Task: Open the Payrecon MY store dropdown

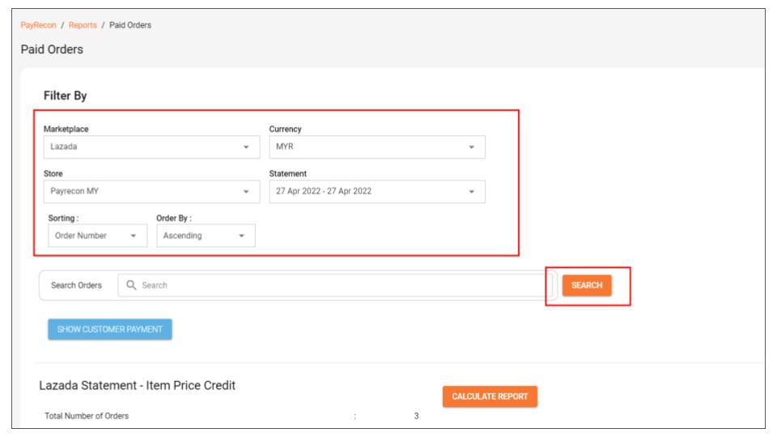Action: [151, 192]
